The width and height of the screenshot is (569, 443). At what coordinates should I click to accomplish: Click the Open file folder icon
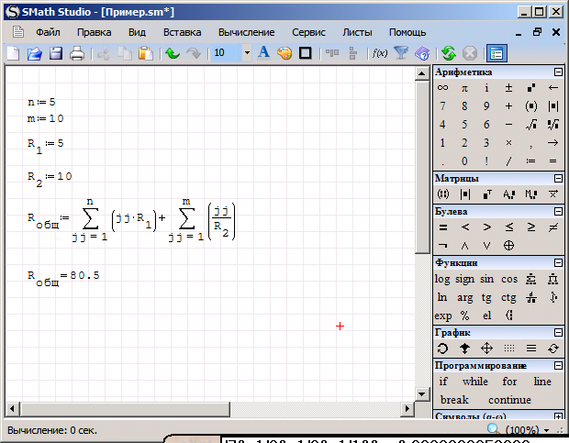[35, 53]
